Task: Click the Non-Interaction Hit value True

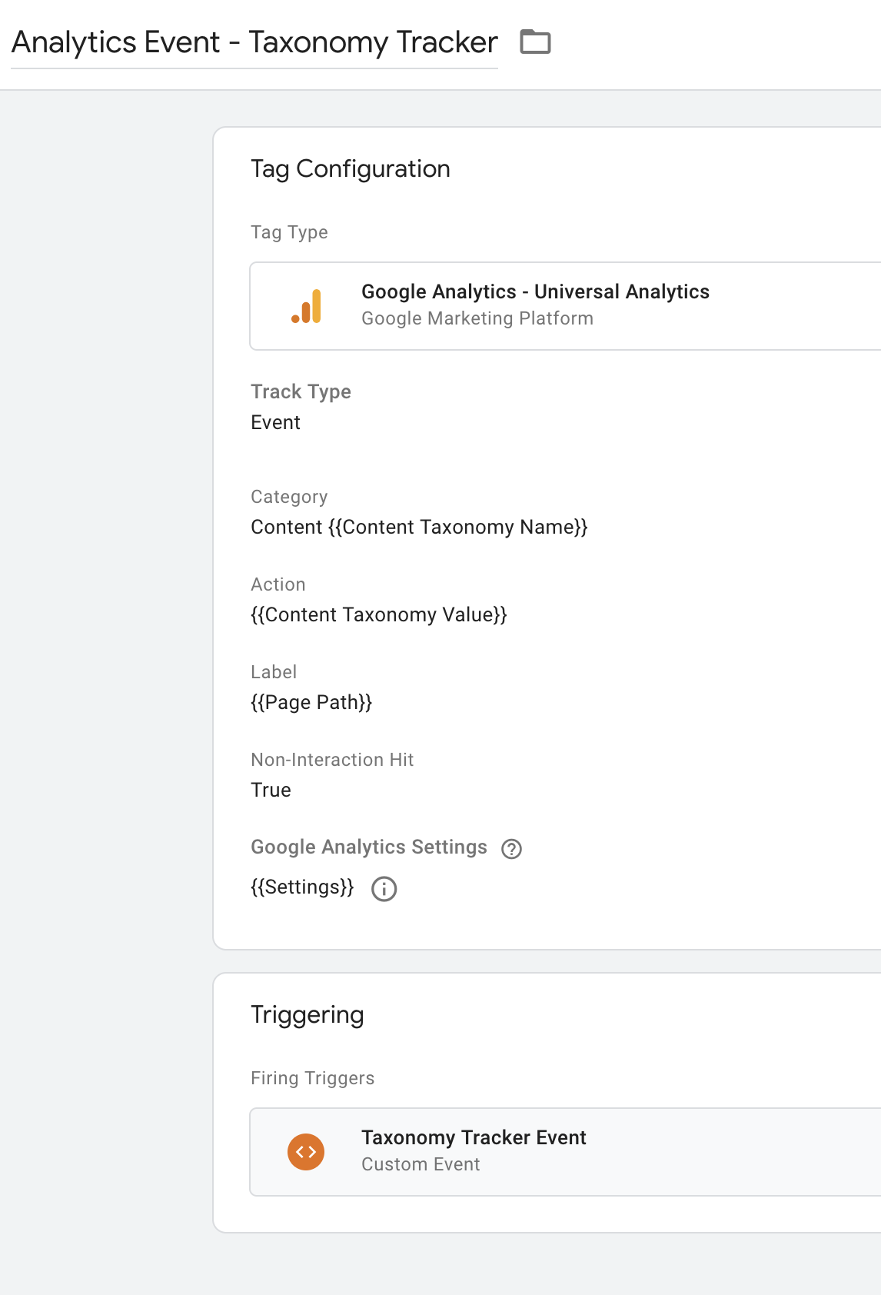Action: click(271, 791)
